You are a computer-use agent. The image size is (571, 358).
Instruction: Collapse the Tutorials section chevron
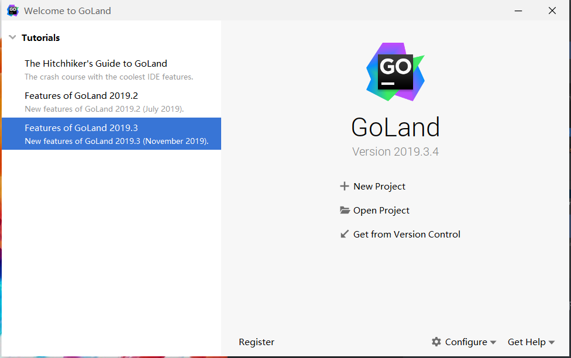[12, 37]
